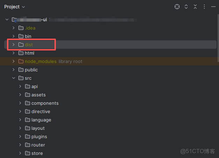
Task: Expand the node_modules library root
Action: pyautogui.click(x=14, y=61)
